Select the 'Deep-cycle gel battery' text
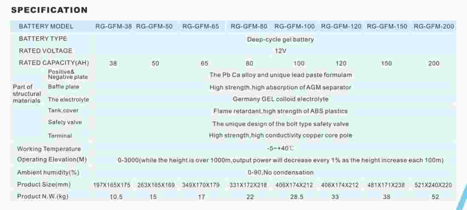 (x=280, y=39)
